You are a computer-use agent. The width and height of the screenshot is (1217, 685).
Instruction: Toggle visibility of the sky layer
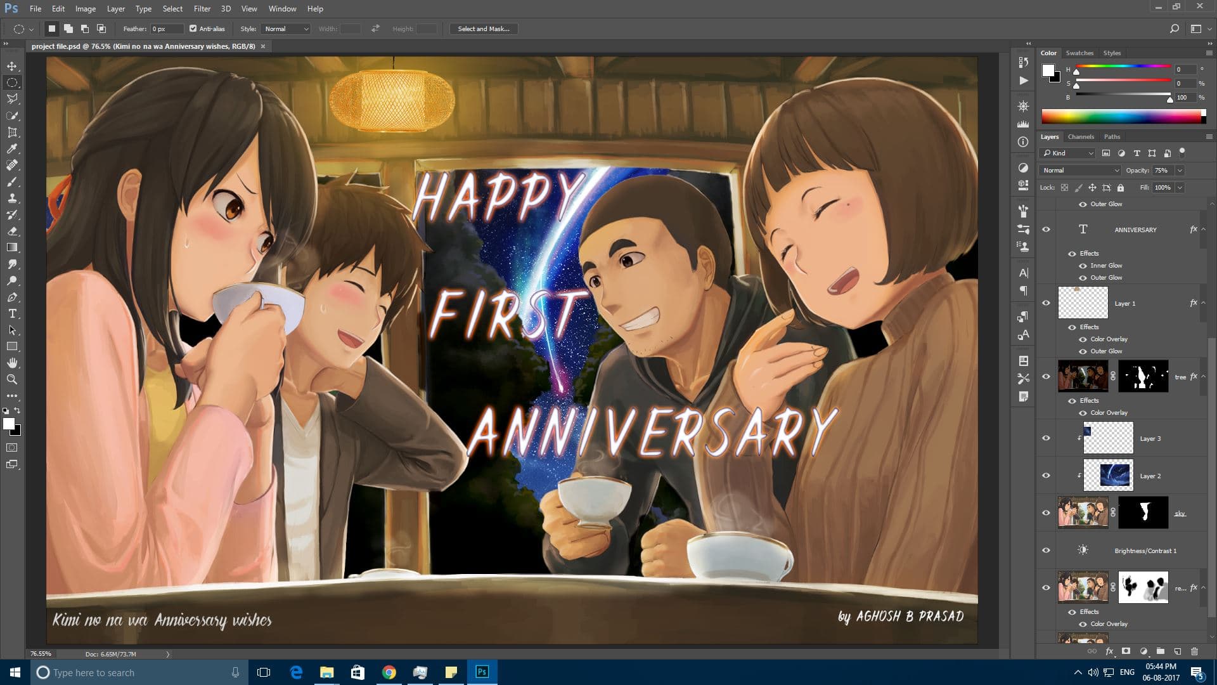1046,512
